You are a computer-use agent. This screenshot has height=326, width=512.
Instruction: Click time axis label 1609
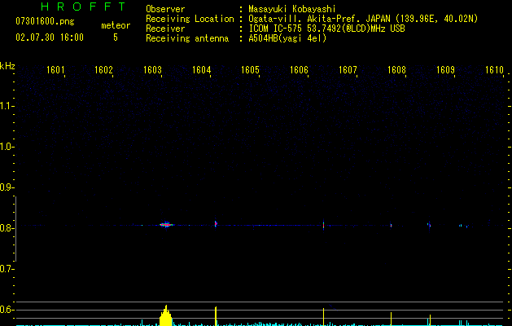click(x=445, y=70)
